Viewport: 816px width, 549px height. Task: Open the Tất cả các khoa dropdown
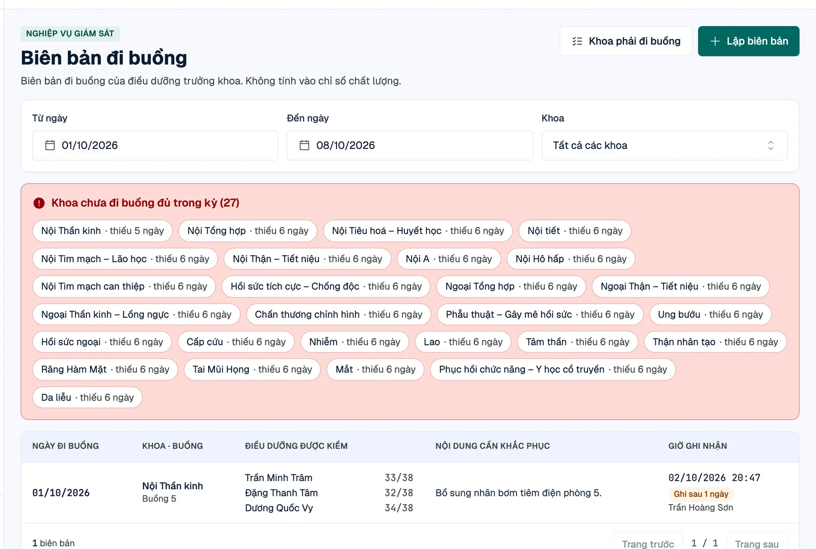coord(665,145)
